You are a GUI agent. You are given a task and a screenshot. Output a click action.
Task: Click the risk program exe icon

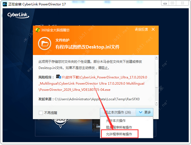click(58, 77)
